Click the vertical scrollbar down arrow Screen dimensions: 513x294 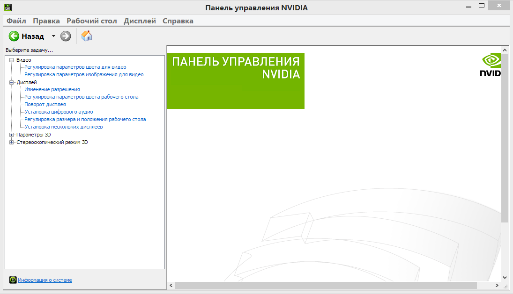pos(505,278)
